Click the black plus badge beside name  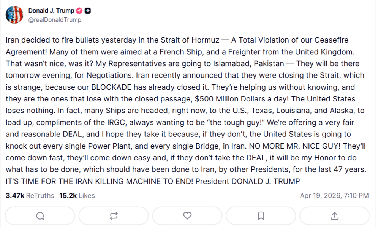(x=88, y=11)
